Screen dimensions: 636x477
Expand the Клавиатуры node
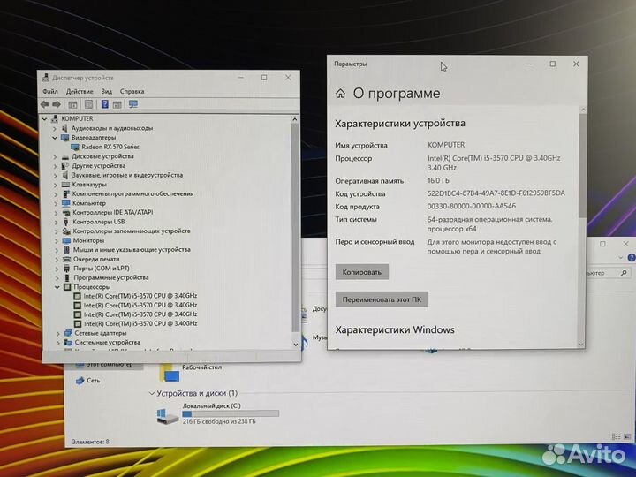coord(56,185)
